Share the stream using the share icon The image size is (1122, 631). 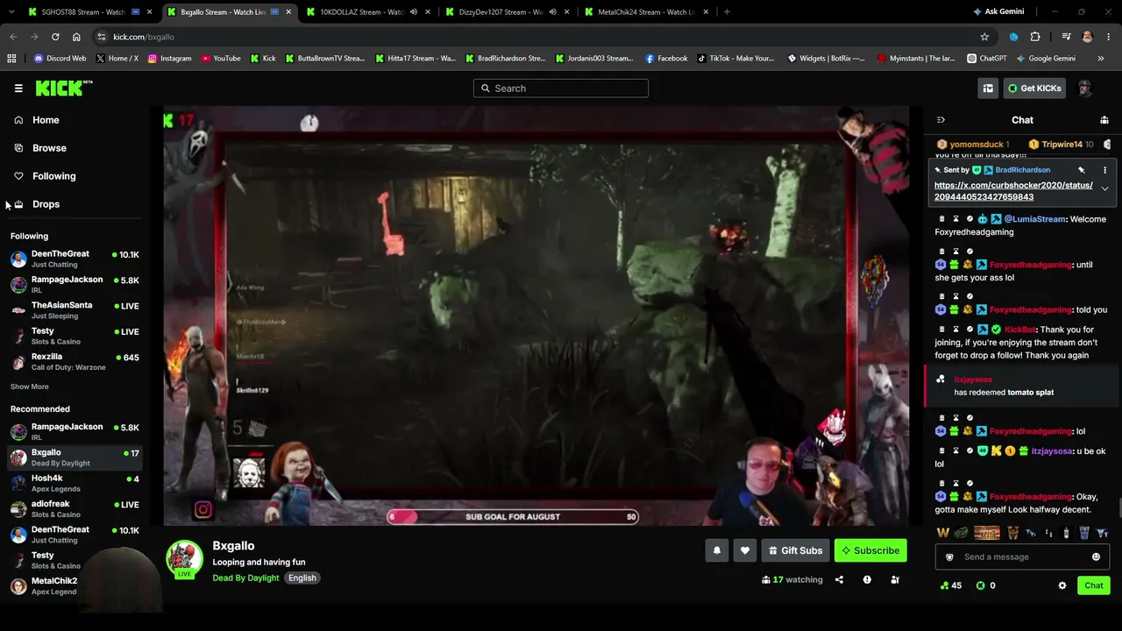839,579
